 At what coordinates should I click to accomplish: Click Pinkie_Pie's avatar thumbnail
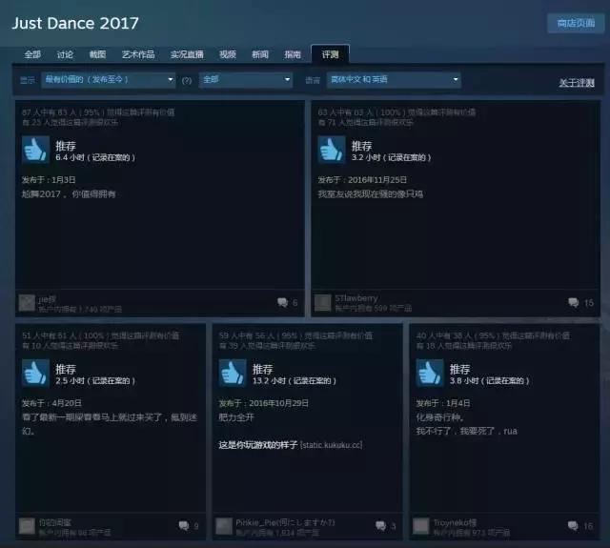point(224,526)
